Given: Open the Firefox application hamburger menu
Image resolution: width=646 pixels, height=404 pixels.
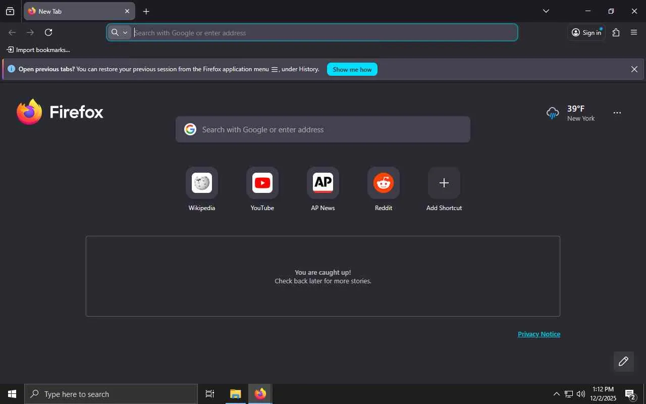Looking at the screenshot, I should pos(634,33).
